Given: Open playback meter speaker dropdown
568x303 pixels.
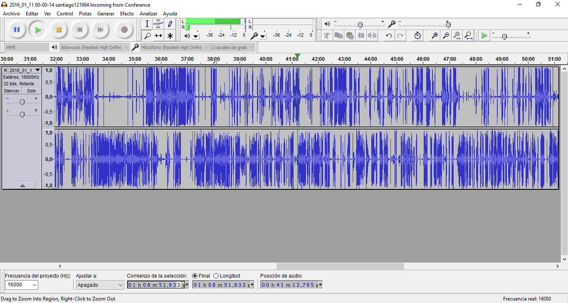Looking at the screenshot, I should coord(195,36).
